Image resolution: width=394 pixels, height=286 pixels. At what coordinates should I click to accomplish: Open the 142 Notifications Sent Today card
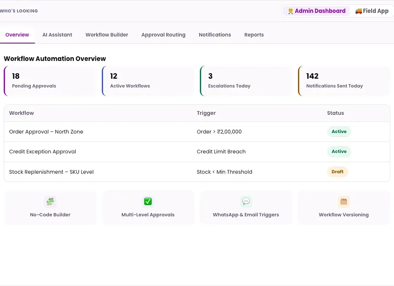coord(344,81)
